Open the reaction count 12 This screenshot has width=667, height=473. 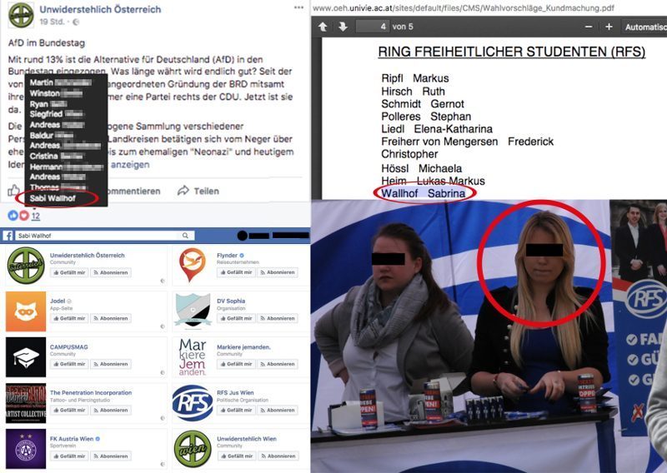[x=36, y=216]
